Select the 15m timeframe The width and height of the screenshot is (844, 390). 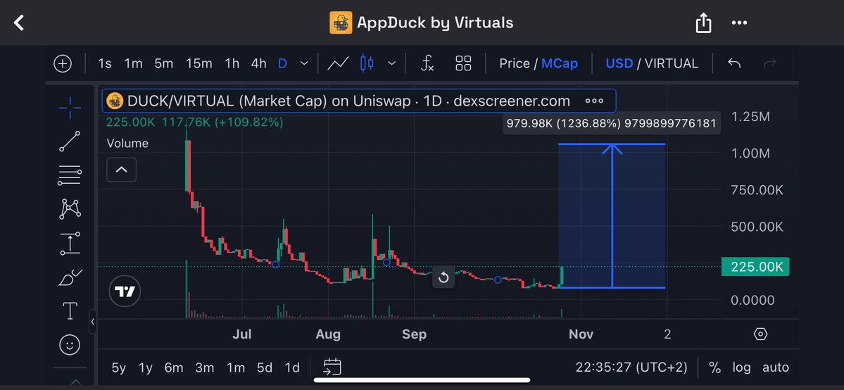pyautogui.click(x=199, y=63)
